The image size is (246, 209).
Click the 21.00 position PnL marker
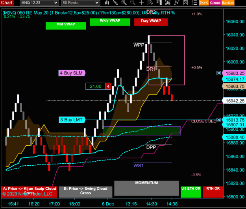[96, 86]
